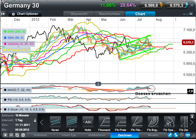Collapse the side panel arrow icon
This screenshot has height=139, width=196.
click(3, 14)
